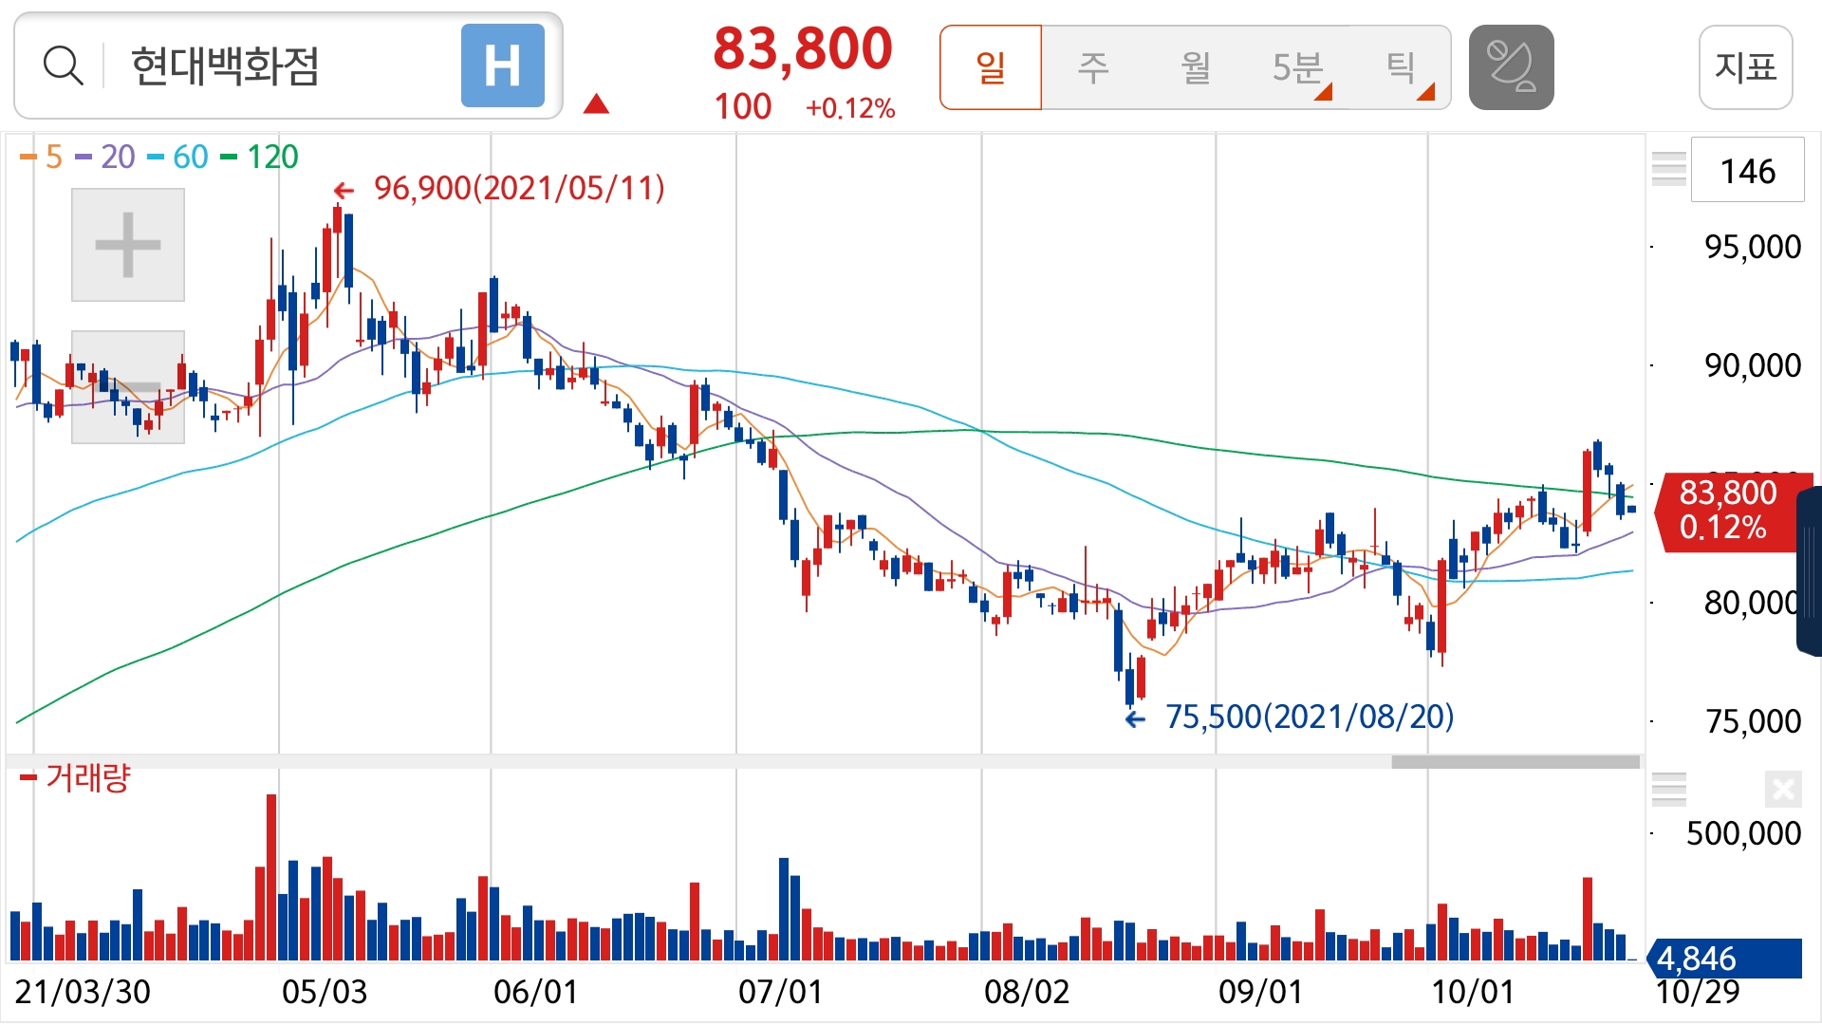Viewport: 1822px width, 1025px height.
Task: Tap the blue H badge icon
Action: (502, 66)
